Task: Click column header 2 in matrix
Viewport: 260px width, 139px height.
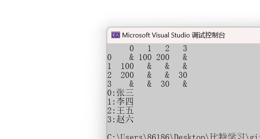Action: tap(167, 49)
